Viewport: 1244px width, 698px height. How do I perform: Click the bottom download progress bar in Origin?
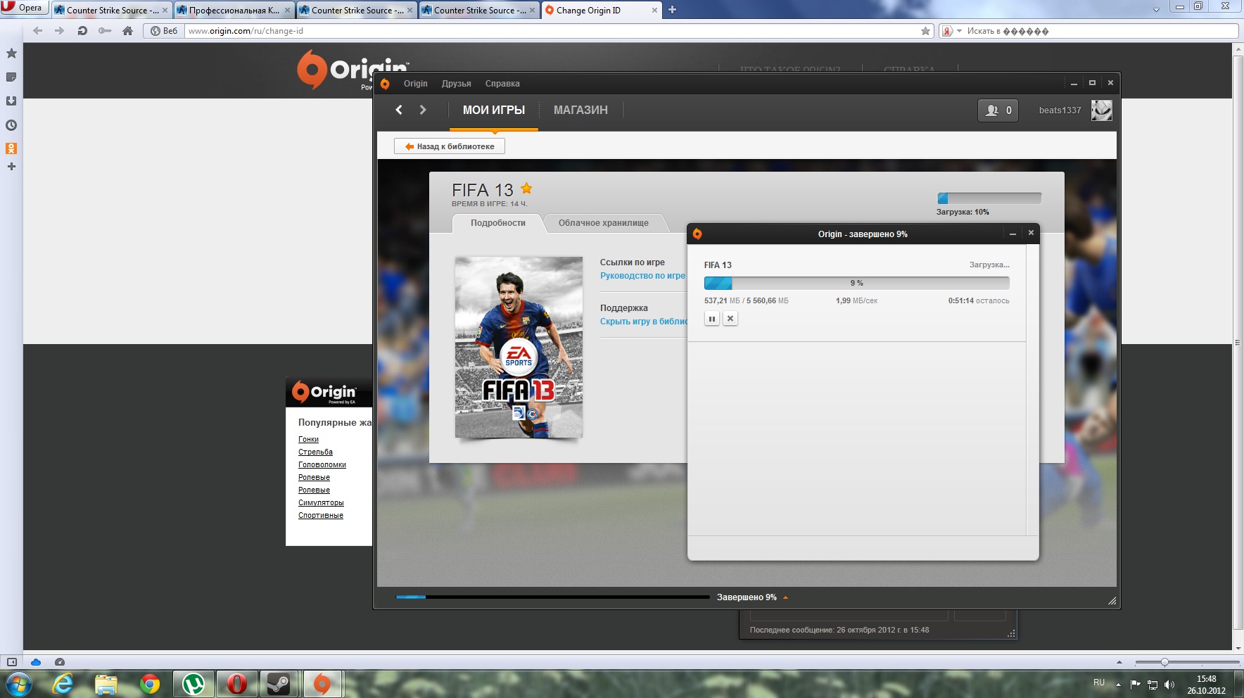point(552,597)
